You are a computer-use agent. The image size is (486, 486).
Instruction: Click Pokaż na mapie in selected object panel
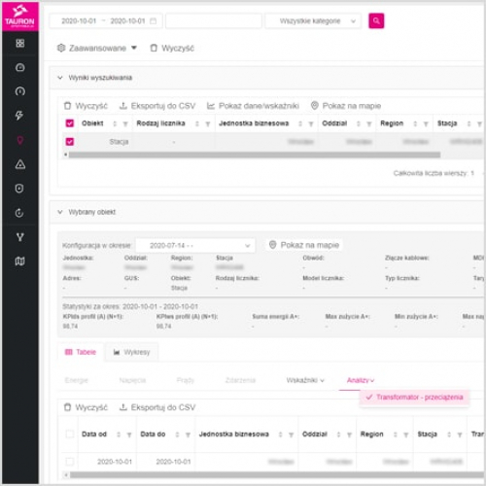click(x=304, y=245)
